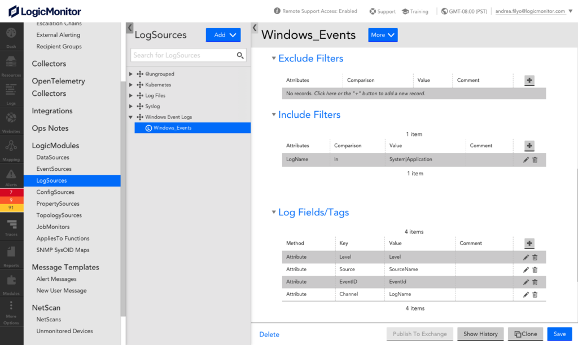The width and height of the screenshot is (578, 345).
Task: Expand the Kubernetes group
Action: click(130, 85)
